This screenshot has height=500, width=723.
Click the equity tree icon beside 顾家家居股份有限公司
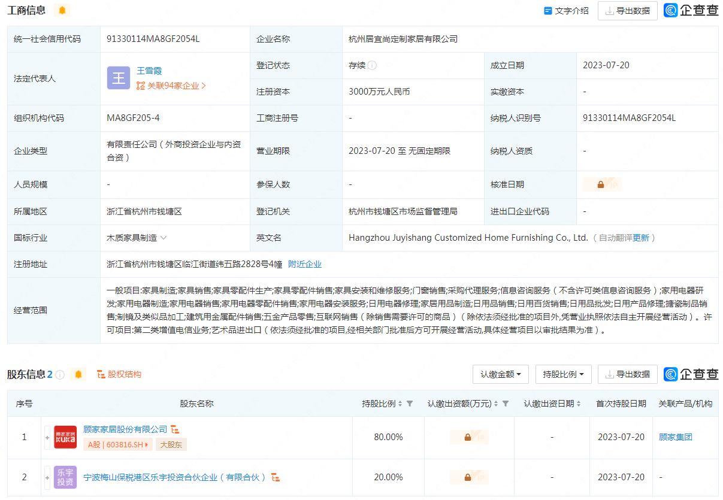click(176, 430)
